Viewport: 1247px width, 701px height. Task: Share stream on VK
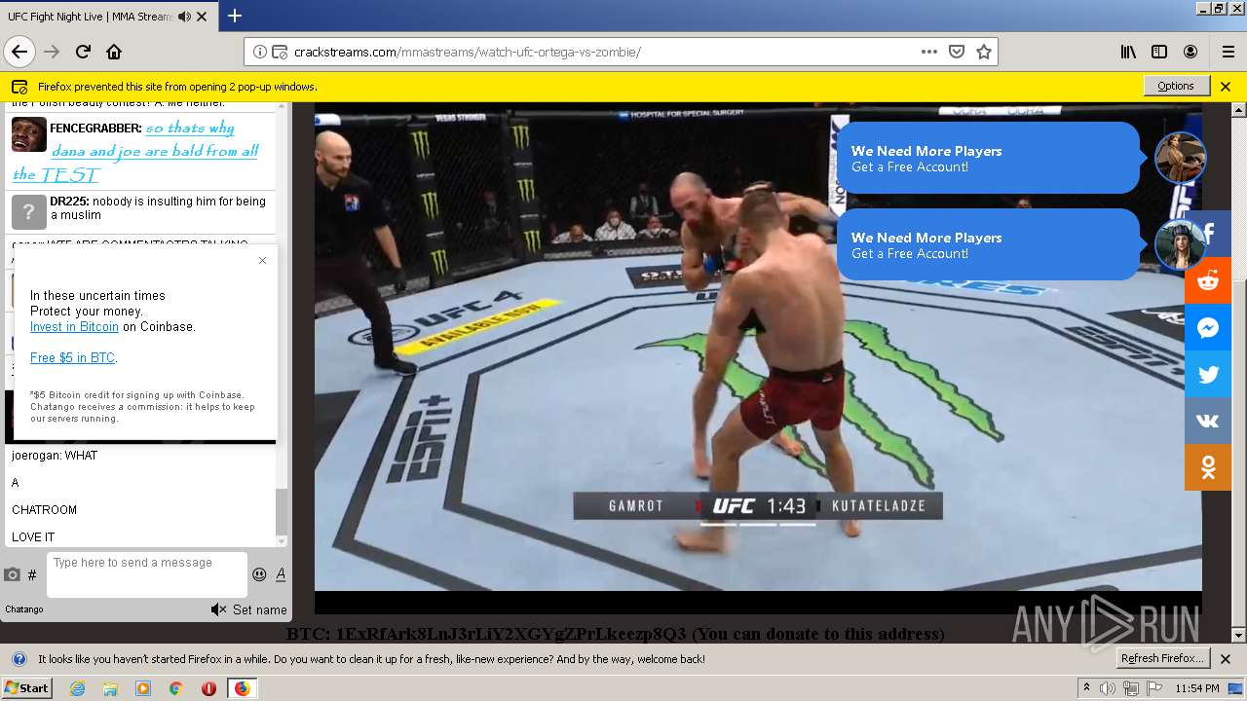click(x=1208, y=421)
